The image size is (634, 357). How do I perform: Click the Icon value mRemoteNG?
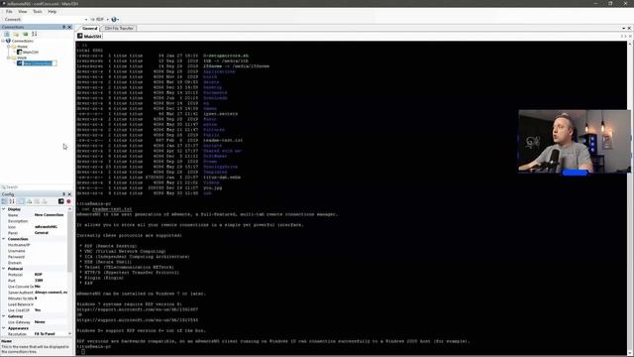click(46, 227)
